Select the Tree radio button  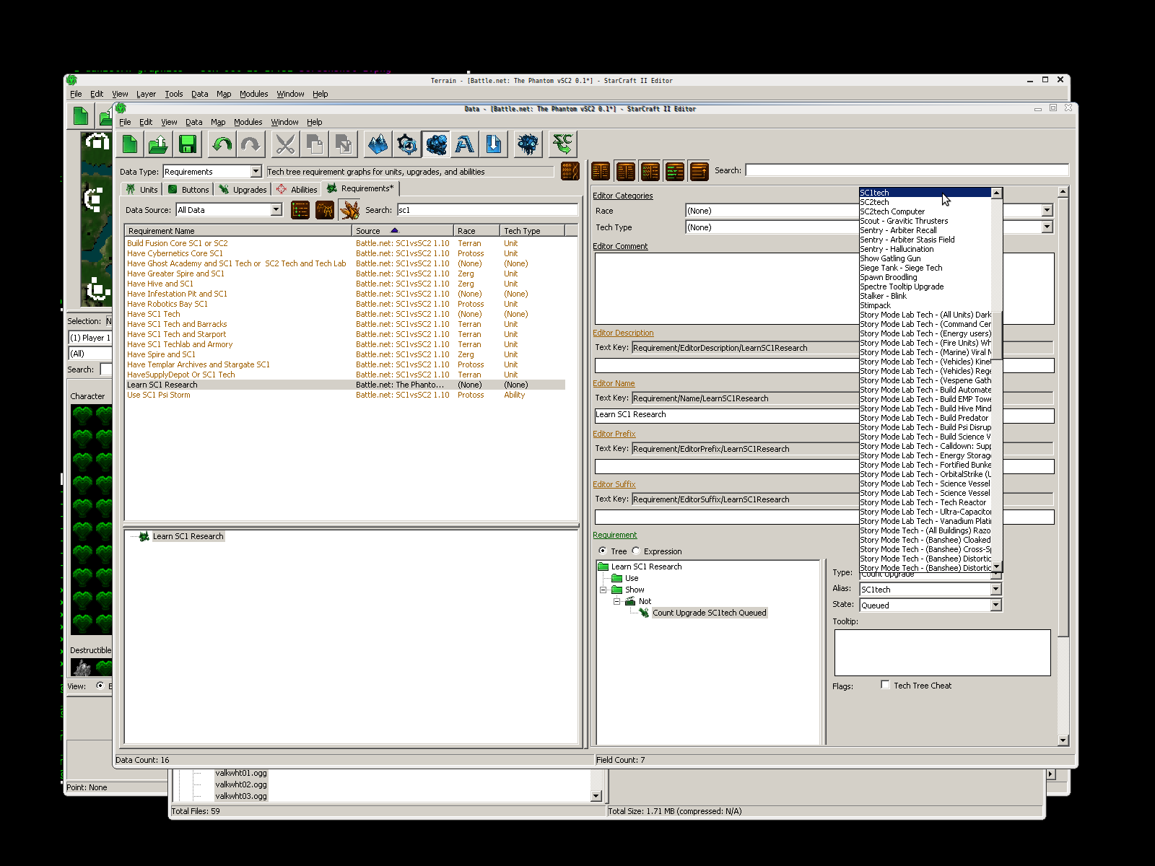pos(603,551)
